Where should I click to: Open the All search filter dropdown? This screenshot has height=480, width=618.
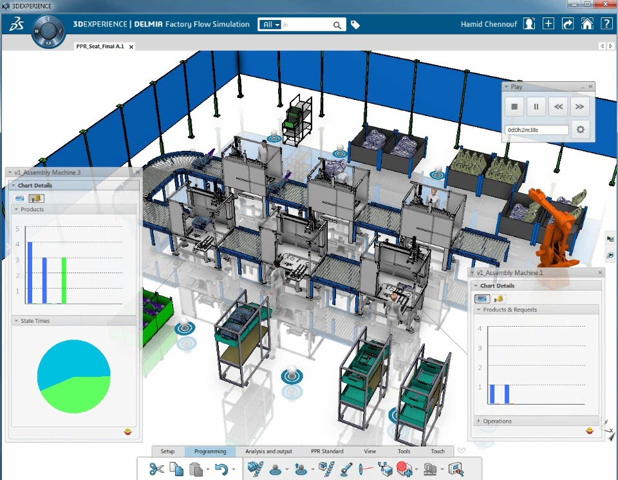pos(271,24)
